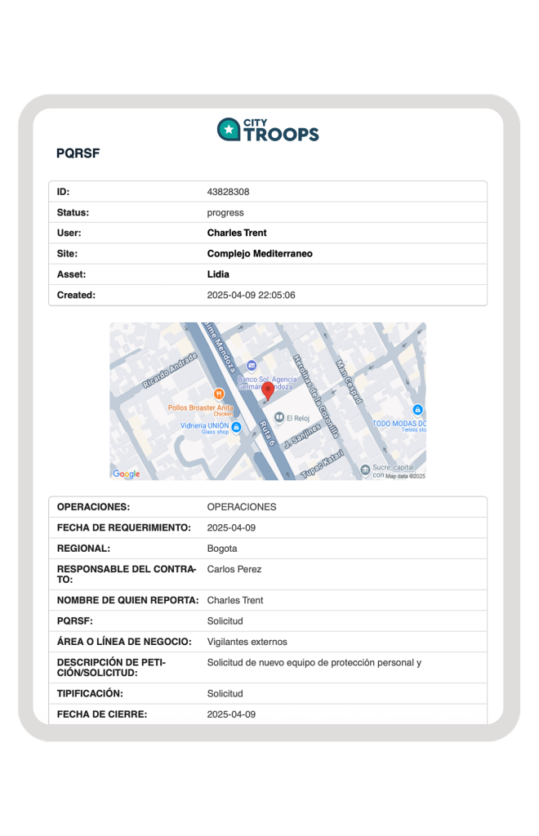Click the Status: field label

coord(73,213)
